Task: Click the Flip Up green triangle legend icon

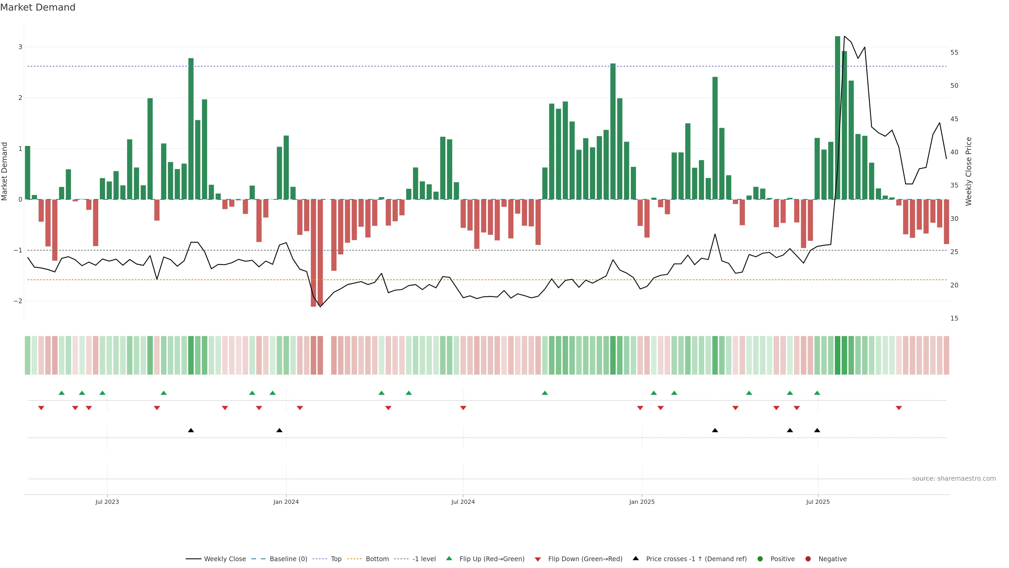Action: click(449, 559)
